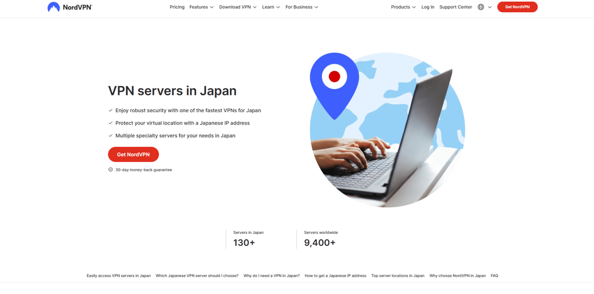Click the '130+' servers in Japan figure

(x=244, y=242)
